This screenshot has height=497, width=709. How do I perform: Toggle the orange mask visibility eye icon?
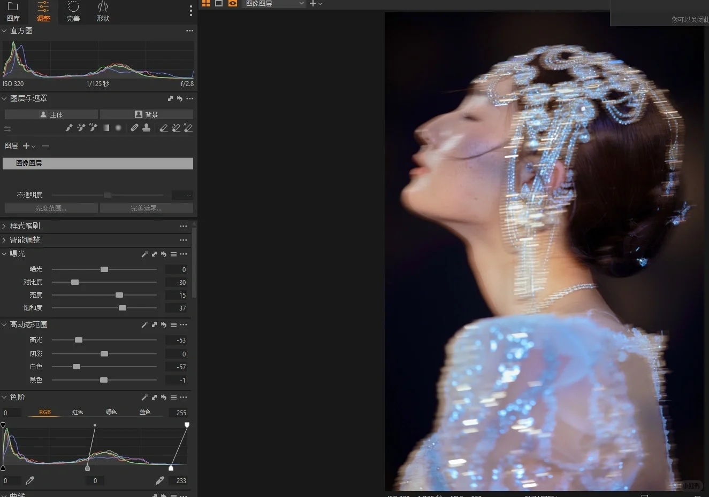[x=232, y=3]
